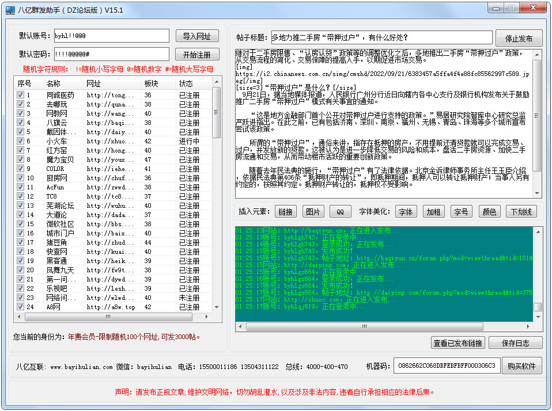552x411 pixels.
Task: Apply 下划线 underline formatting
Action: click(x=521, y=212)
